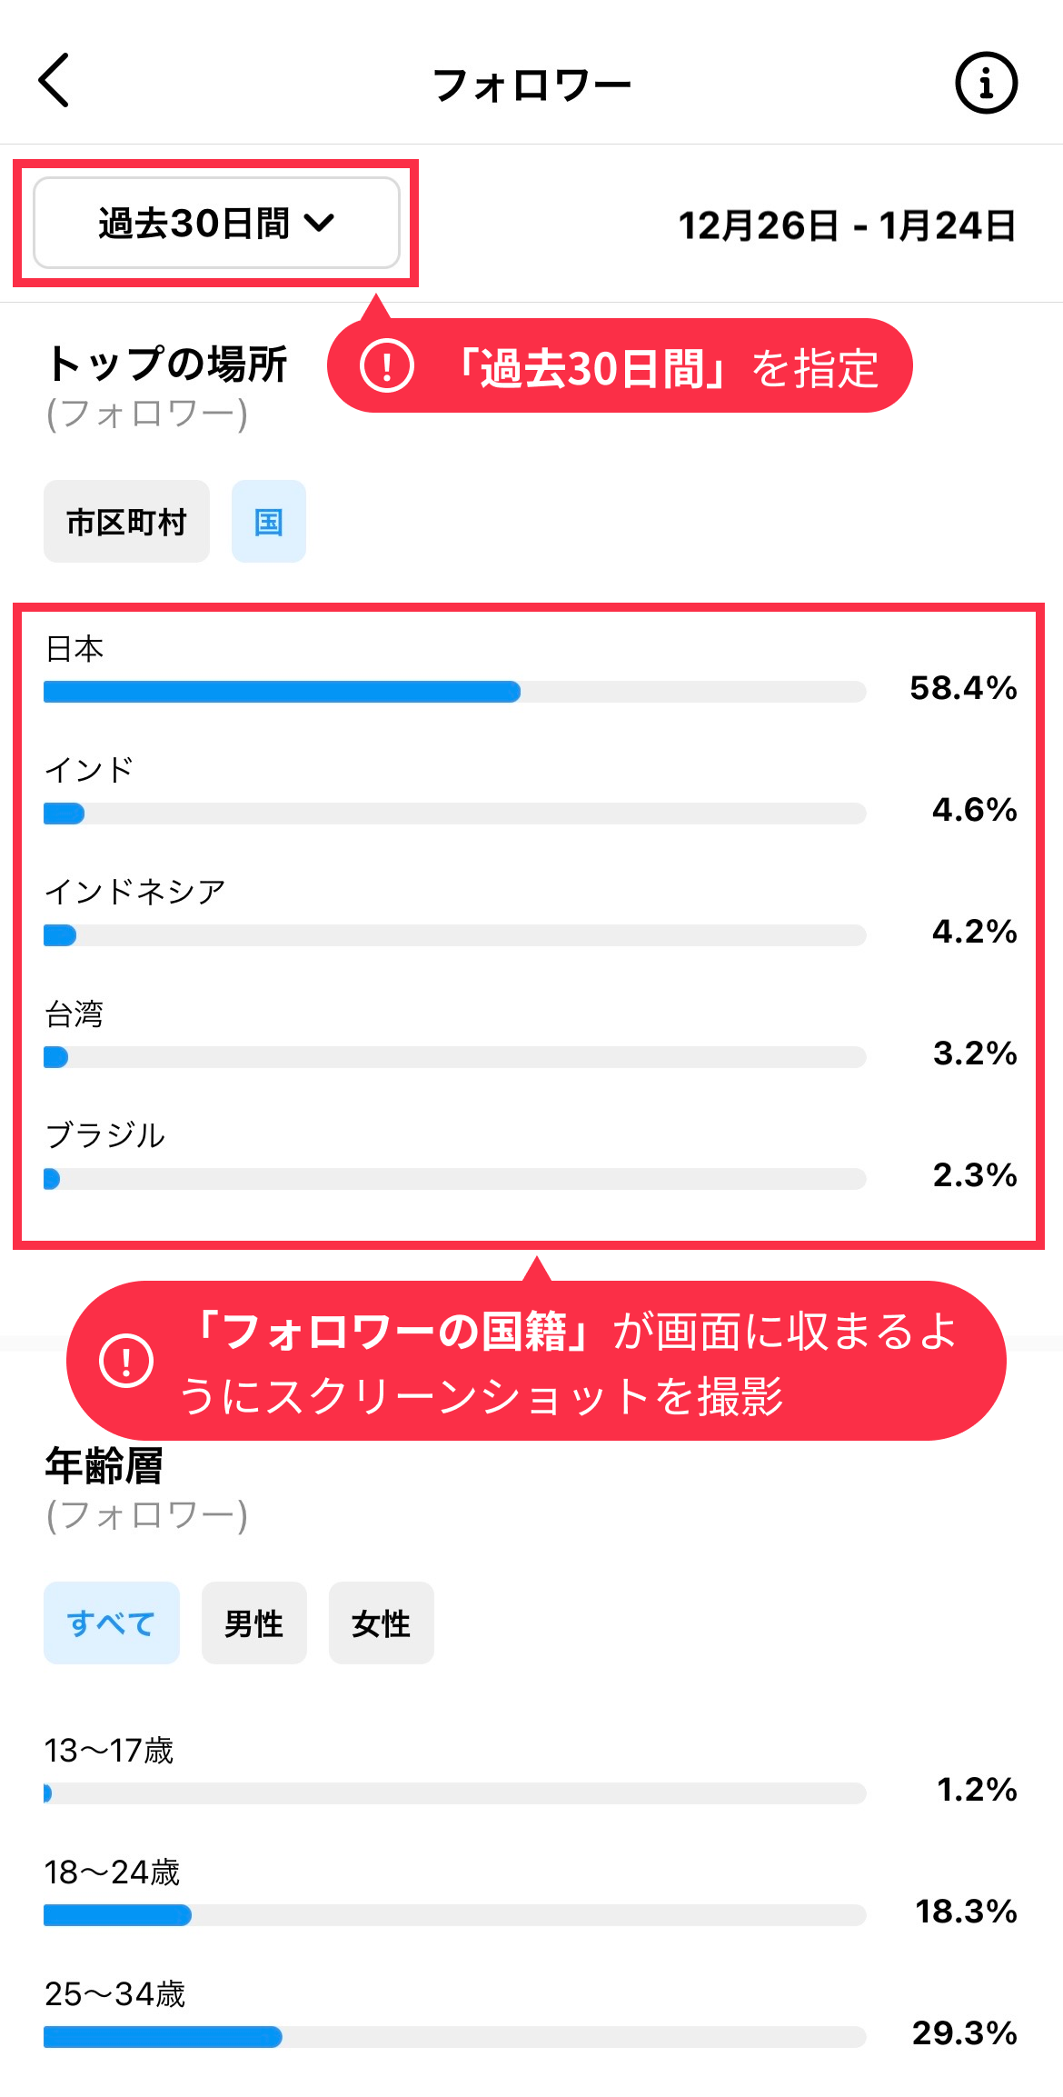Switch to 男性 age filter
The width and height of the screenshot is (1063, 2097).
[x=254, y=1623]
